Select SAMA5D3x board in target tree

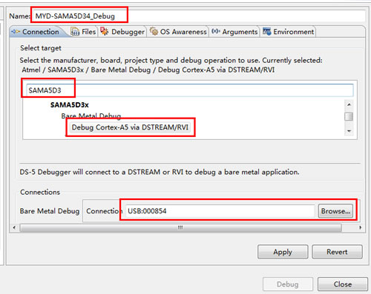pos(70,105)
